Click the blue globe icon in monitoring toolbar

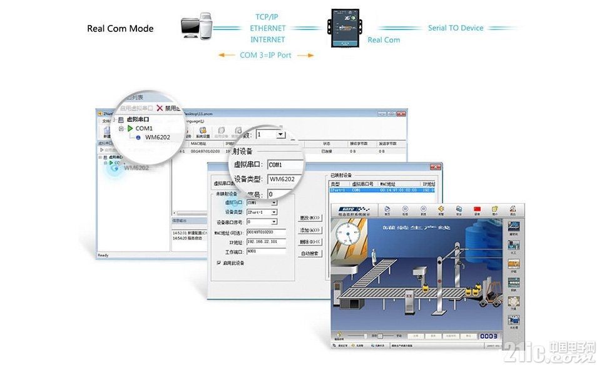click(459, 209)
